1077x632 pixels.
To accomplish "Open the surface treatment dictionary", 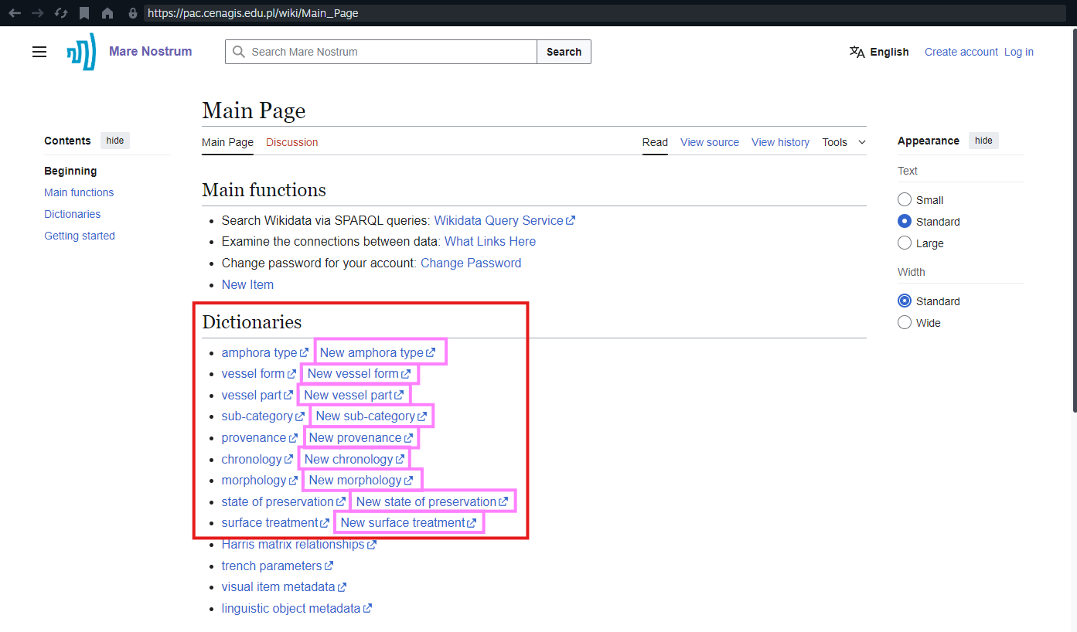I will [x=275, y=522].
